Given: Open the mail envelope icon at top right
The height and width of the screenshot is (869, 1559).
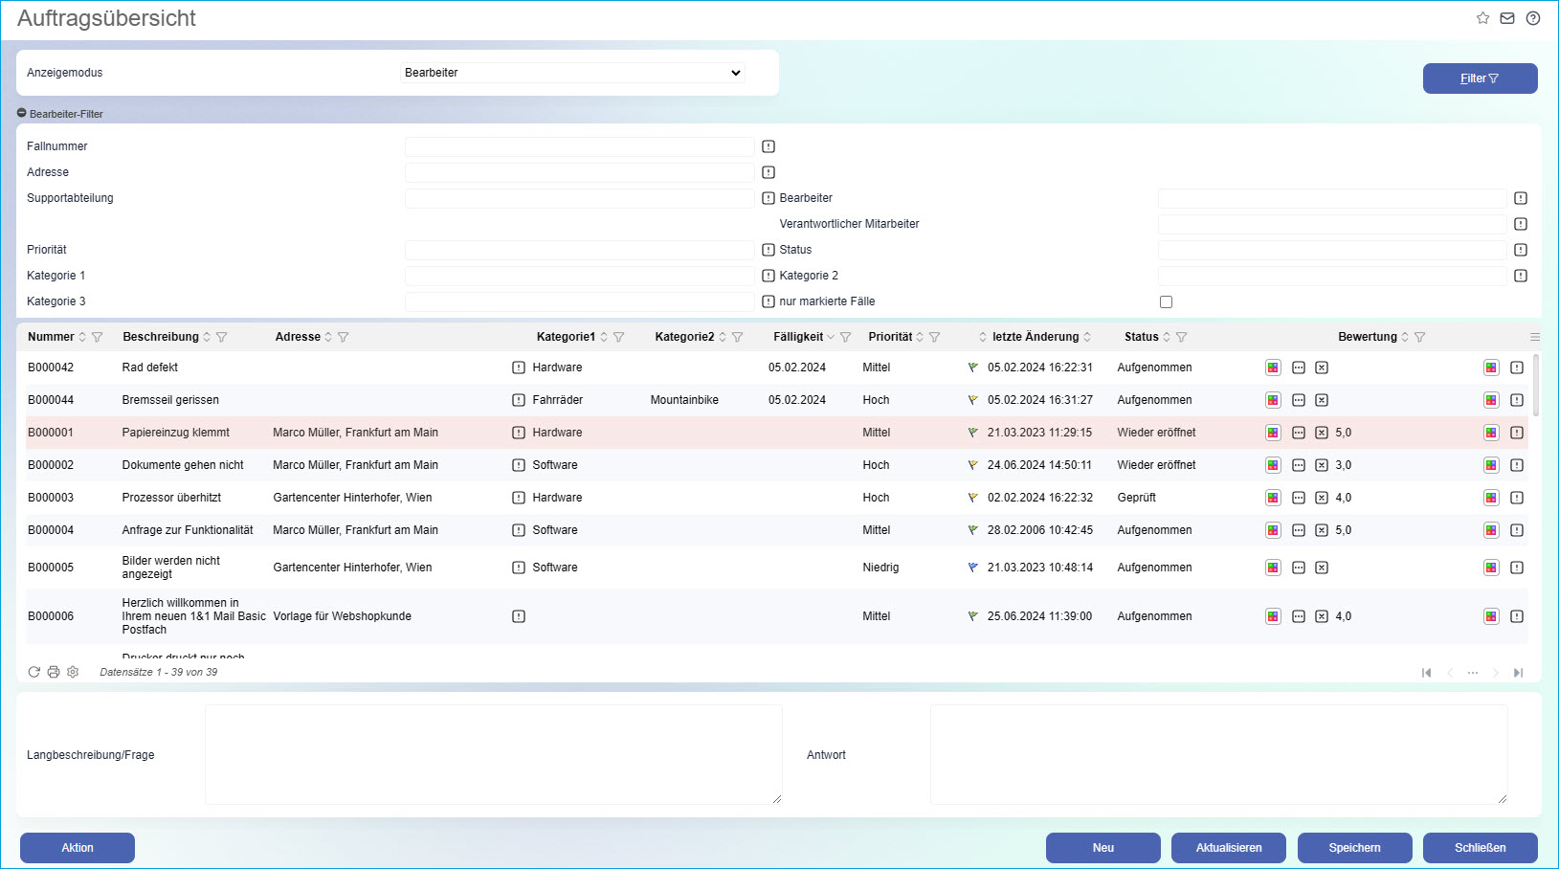Looking at the screenshot, I should [1507, 18].
